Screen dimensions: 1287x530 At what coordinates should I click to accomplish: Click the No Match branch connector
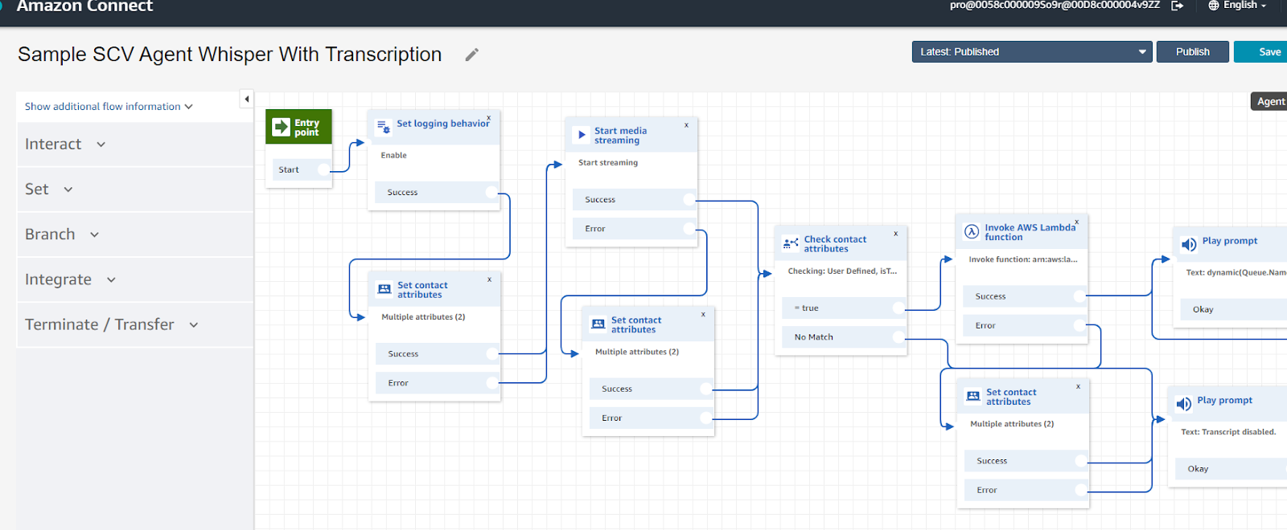click(x=898, y=337)
